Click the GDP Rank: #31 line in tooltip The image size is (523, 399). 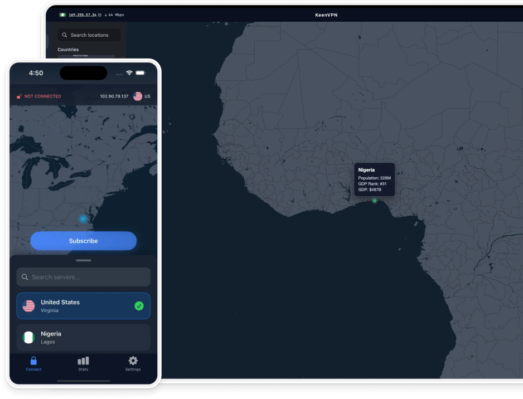372,184
